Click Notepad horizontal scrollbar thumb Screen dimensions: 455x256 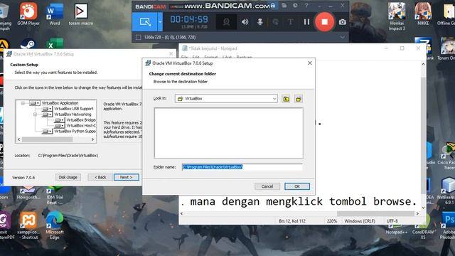[x=375, y=213]
